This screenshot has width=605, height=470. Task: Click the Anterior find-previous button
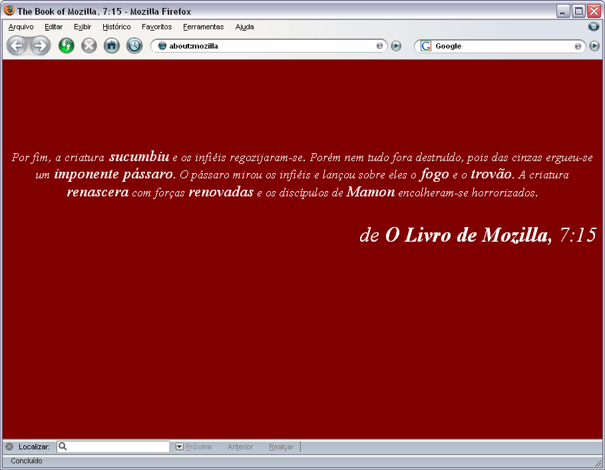point(240,447)
